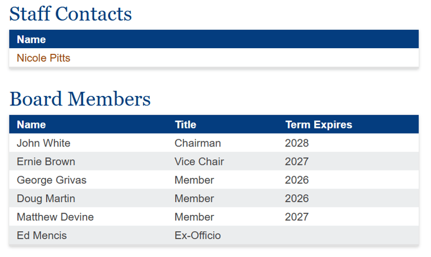
Task: Click the Title column header
Action: tap(185, 125)
